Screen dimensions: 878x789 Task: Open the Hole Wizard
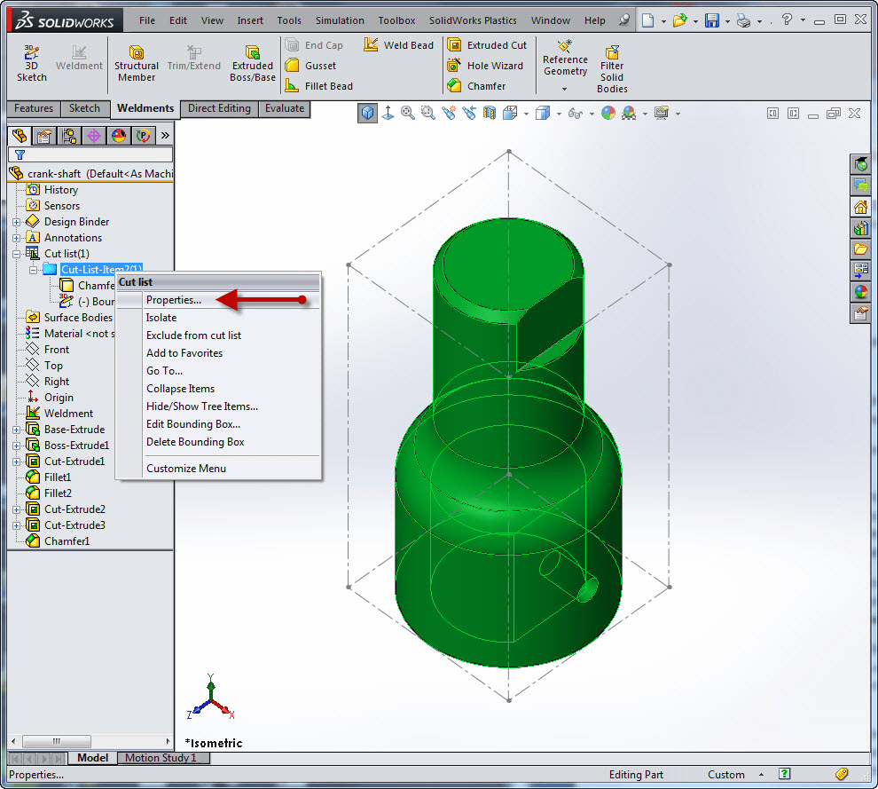(x=485, y=66)
